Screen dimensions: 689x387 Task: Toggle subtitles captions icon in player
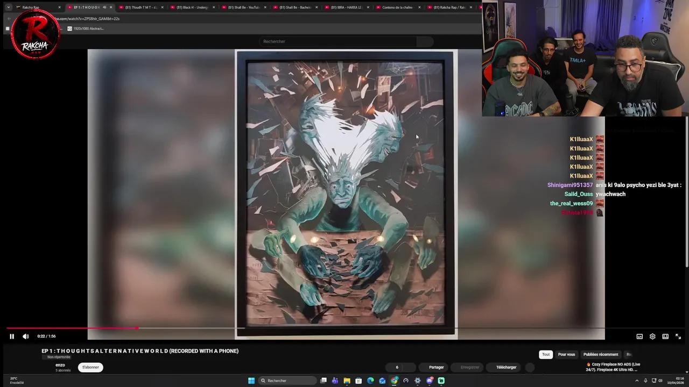639,336
